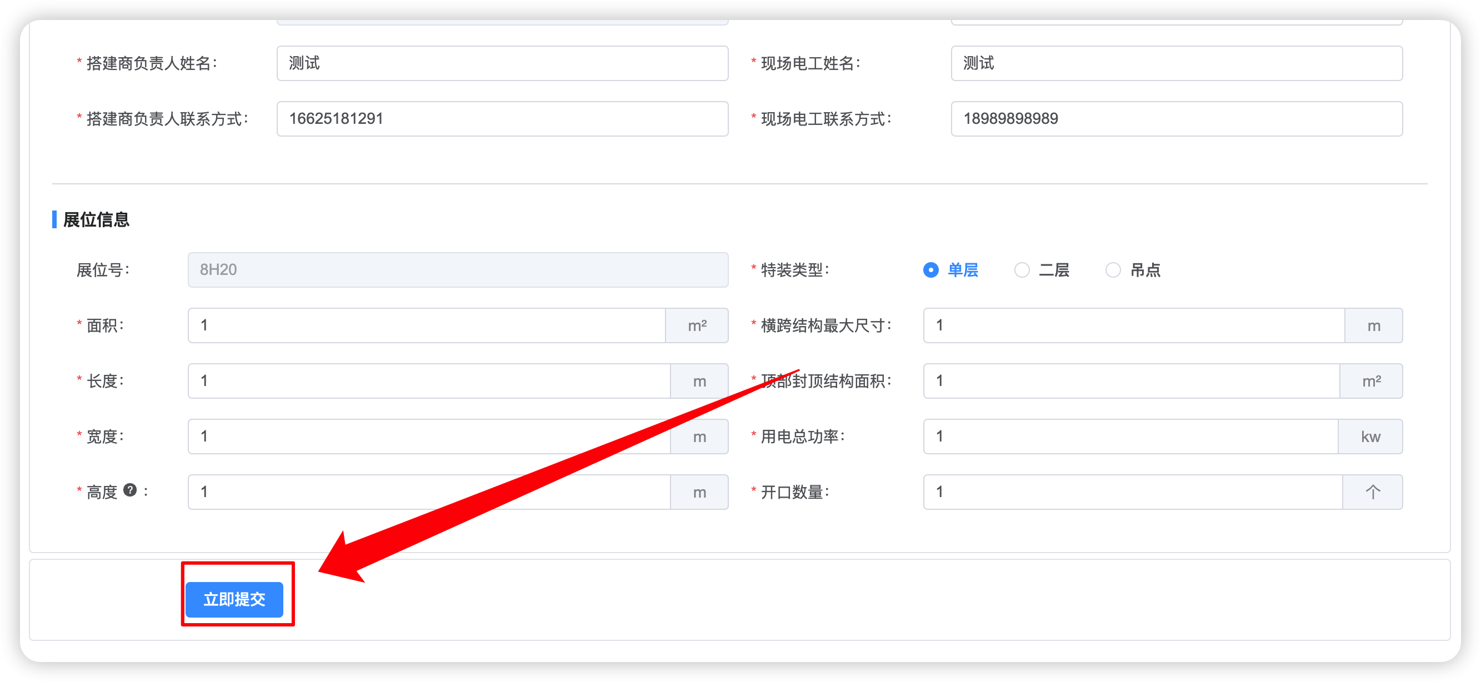Select the 吊点 radio option

click(1133, 270)
